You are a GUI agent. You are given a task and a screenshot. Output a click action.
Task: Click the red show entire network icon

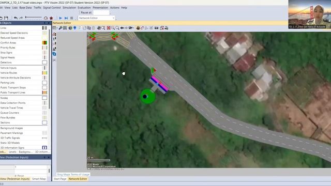coord(109,28)
